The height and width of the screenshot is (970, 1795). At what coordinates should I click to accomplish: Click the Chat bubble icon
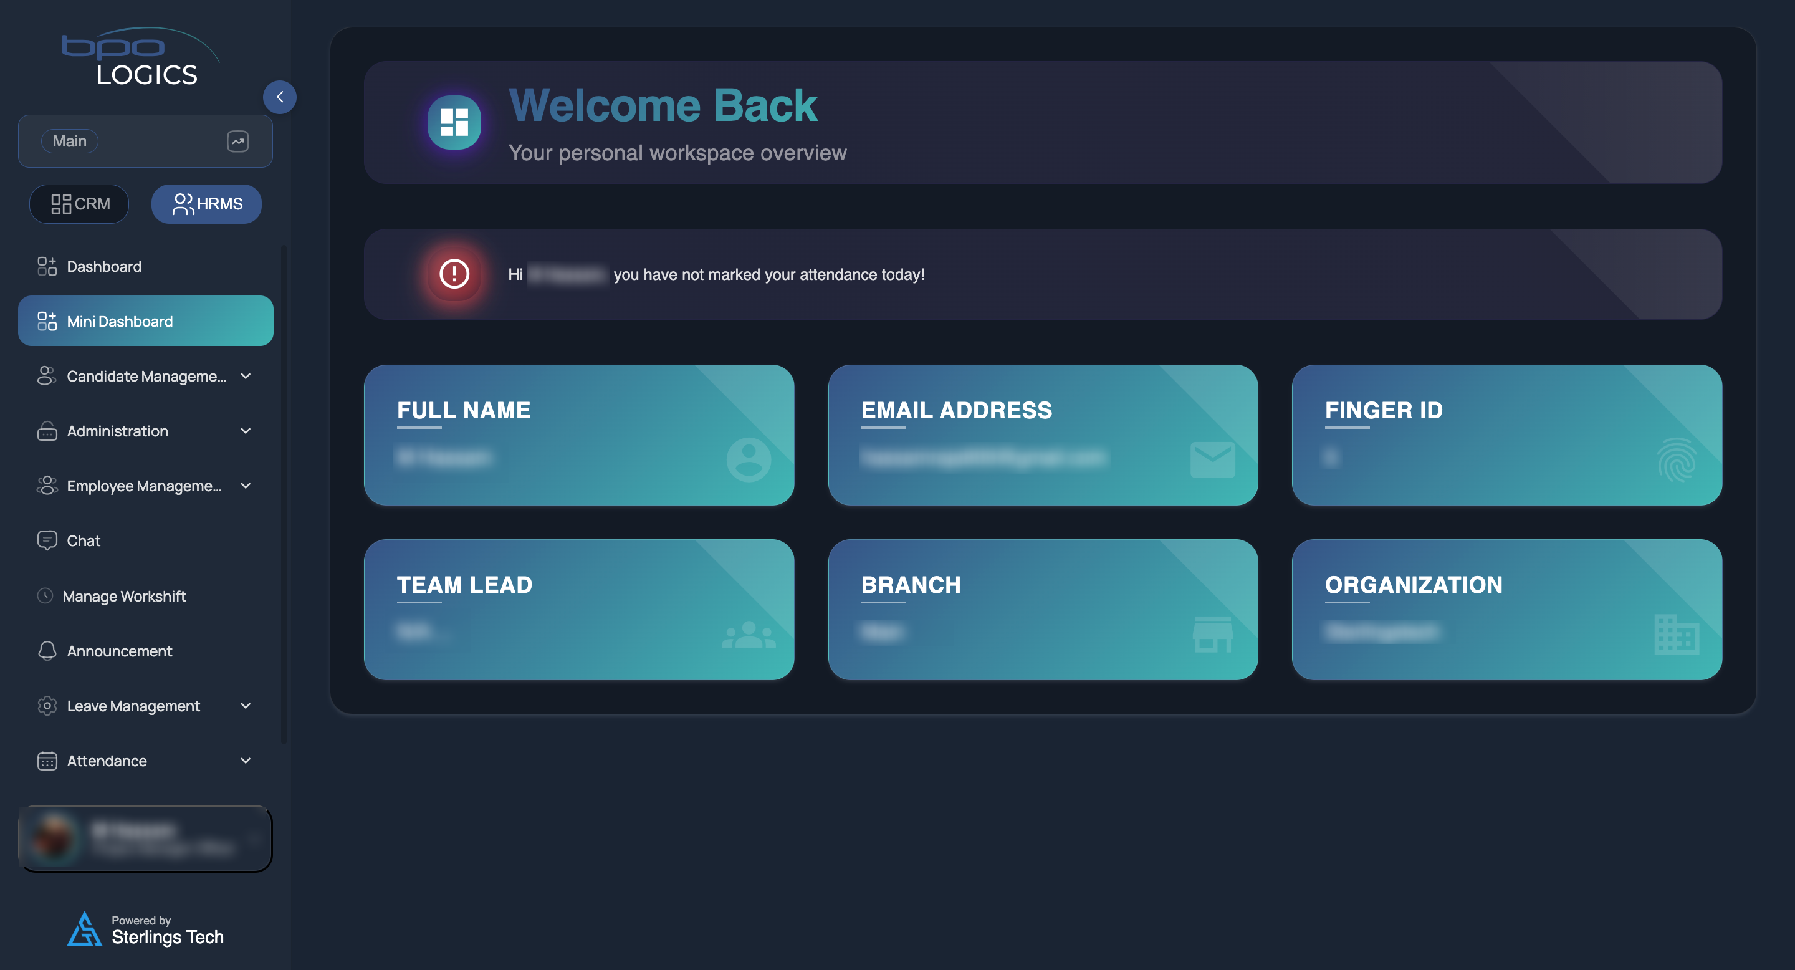[x=47, y=540]
